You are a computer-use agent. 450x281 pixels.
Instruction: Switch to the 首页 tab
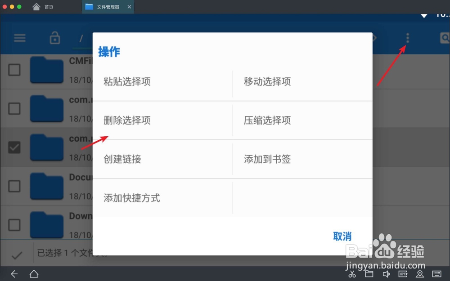coord(43,7)
